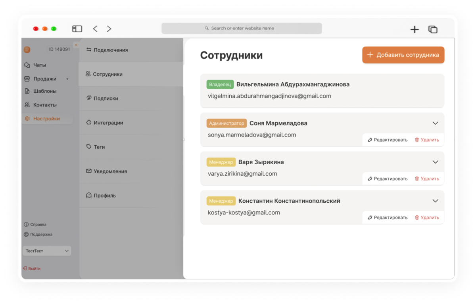Click Редактировать for Соня Мармеладова

coord(388,140)
